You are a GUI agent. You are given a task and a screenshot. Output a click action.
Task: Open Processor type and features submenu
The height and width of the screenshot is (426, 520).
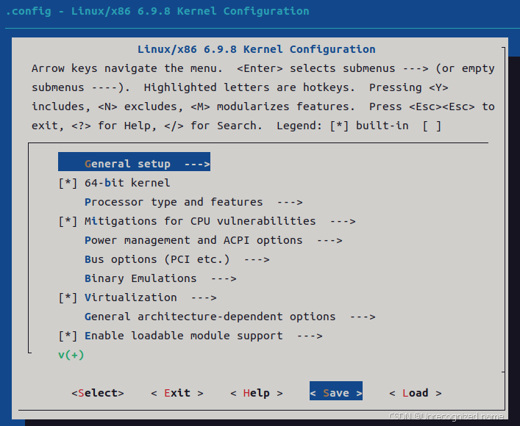pyautogui.click(x=193, y=202)
